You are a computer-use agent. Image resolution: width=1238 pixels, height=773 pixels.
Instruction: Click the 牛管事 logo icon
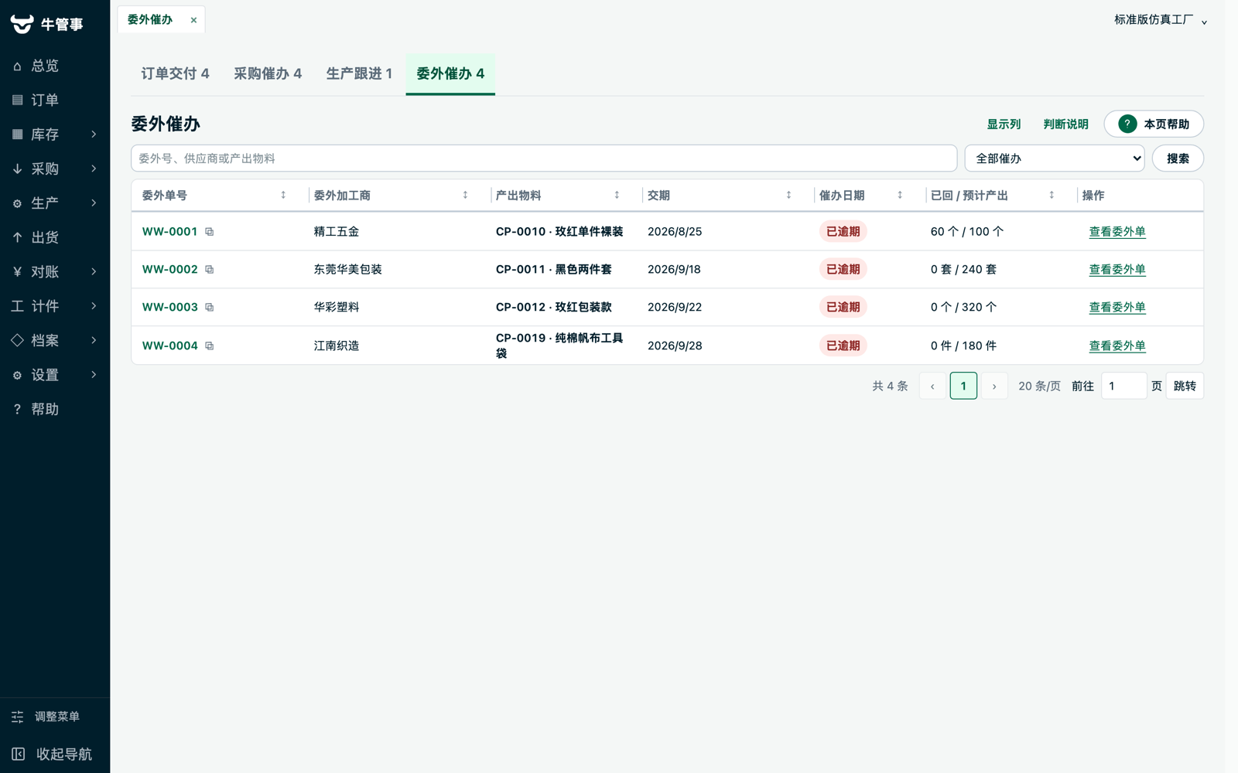coord(22,24)
